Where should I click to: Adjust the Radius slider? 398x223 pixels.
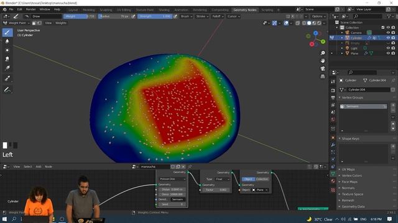[114, 16]
